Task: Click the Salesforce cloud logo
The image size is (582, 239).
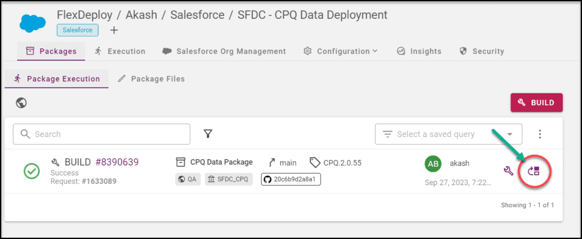Action: [32, 23]
